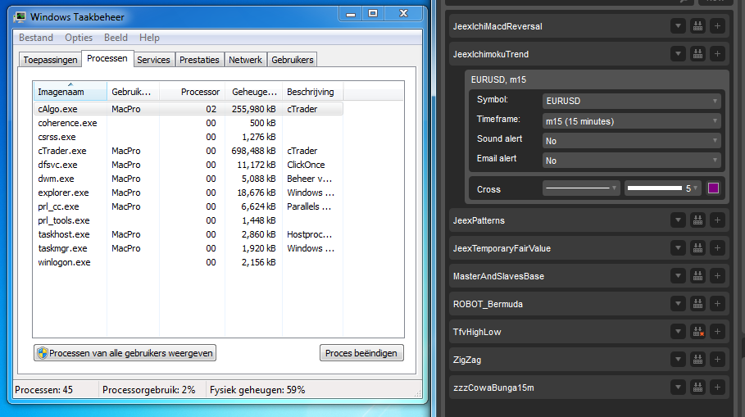The image size is (745, 417).
Task: Expand the TfvHighLow arrow
Action: [678, 332]
